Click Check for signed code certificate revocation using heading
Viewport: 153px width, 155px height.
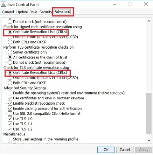tap(42, 27)
